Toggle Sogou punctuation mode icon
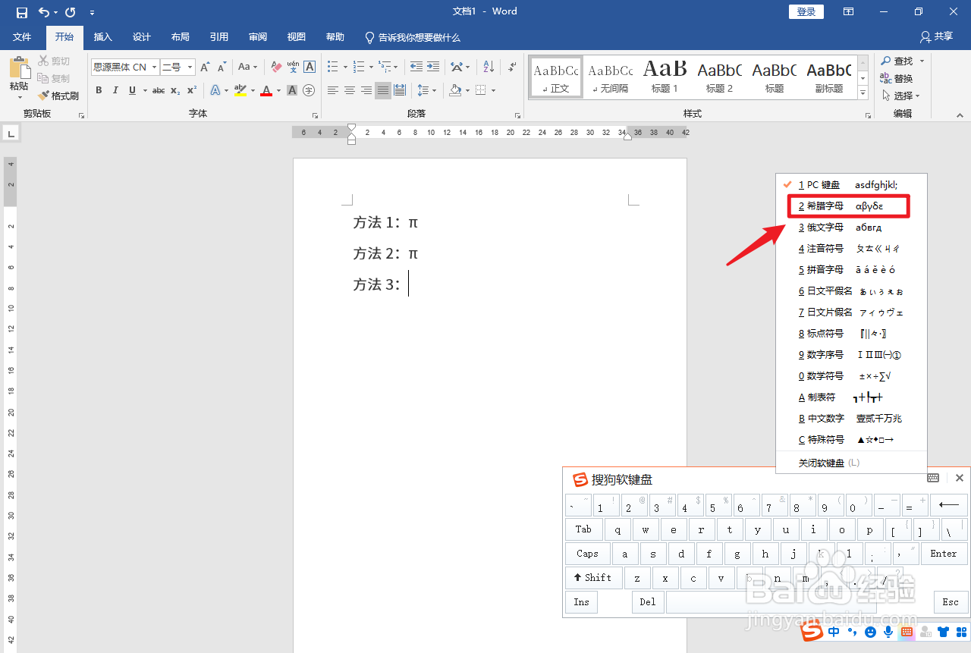The height and width of the screenshot is (653, 971). [852, 632]
